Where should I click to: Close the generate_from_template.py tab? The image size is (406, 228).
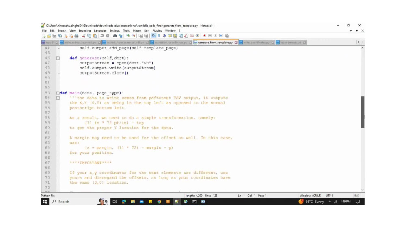(236, 43)
